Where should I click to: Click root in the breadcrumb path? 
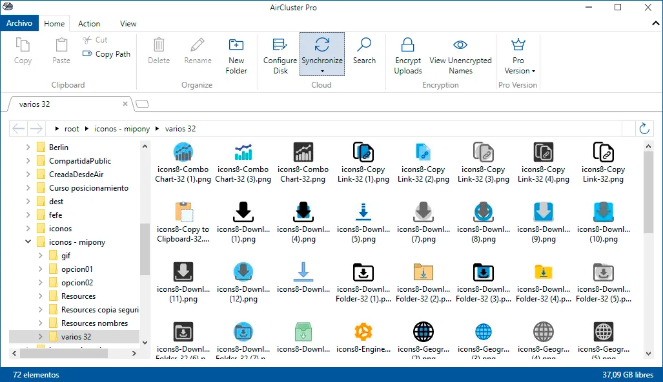pyautogui.click(x=72, y=129)
